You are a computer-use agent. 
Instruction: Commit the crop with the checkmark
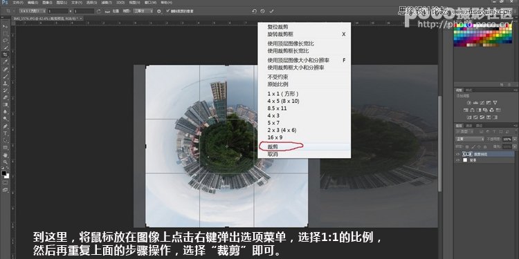tap(271, 11)
